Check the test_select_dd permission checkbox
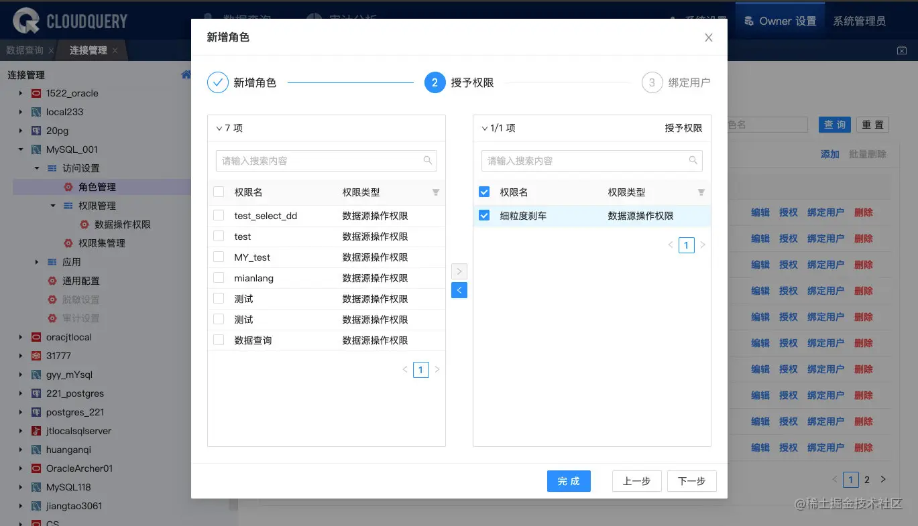This screenshot has height=526, width=918. pyautogui.click(x=219, y=216)
